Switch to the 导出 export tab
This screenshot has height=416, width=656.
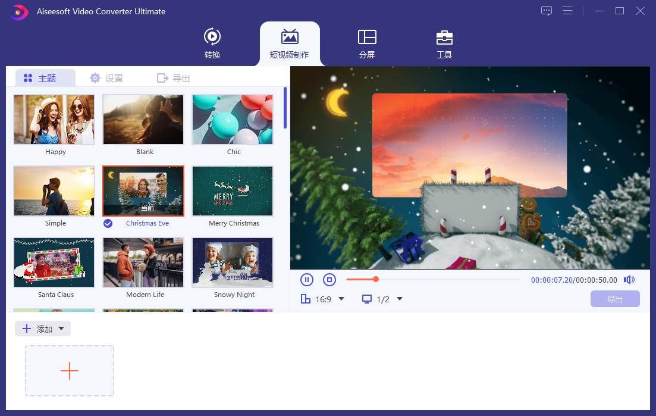pos(174,78)
